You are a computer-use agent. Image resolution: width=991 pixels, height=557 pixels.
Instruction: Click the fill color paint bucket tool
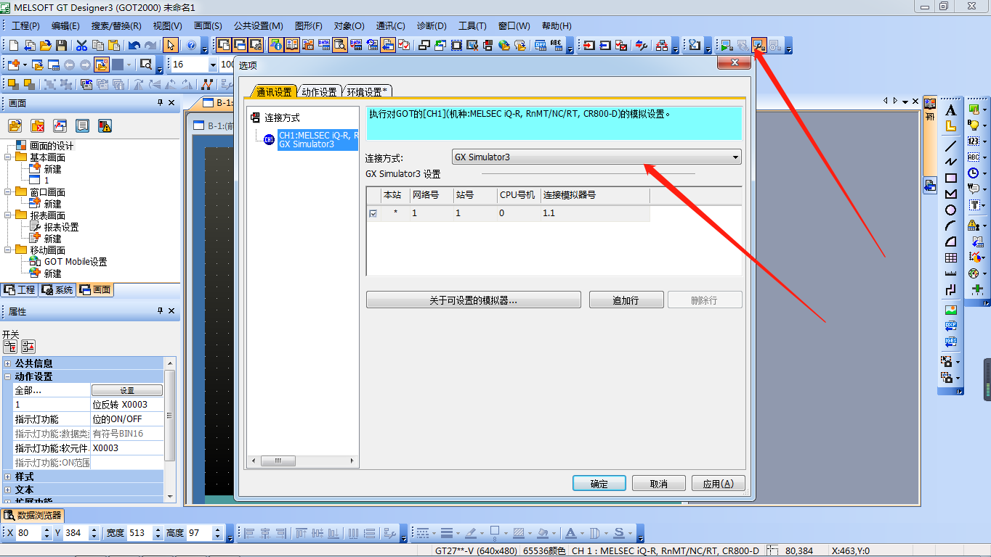543,533
